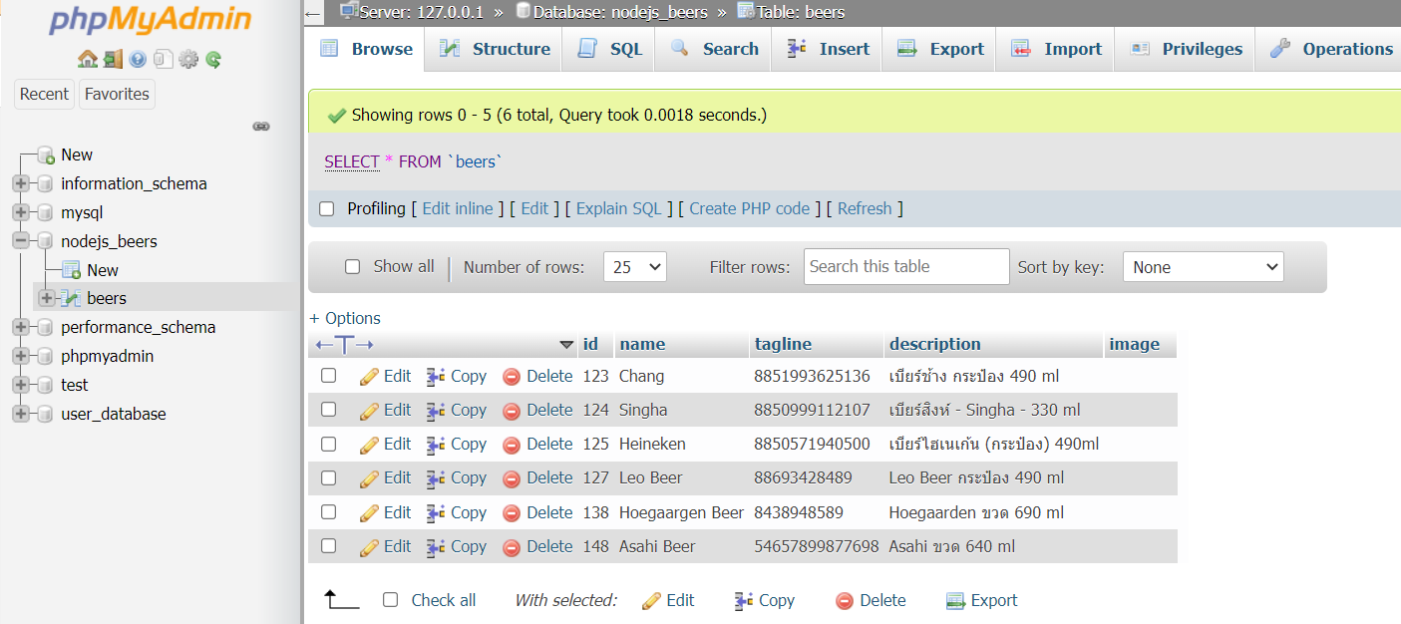The height and width of the screenshot is (624, 1401).
Task: Click the Search this table filter field
Action: click(906, 267)
